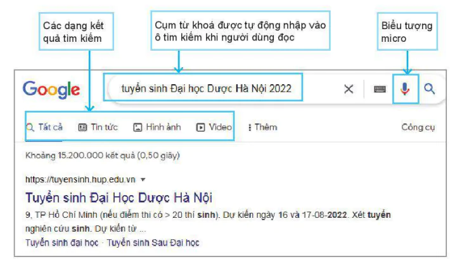Open the Tuyển sinh Đại Học Dược Hà Nội result
Viewport: 450px width, 259px height.
click(119, 198)
